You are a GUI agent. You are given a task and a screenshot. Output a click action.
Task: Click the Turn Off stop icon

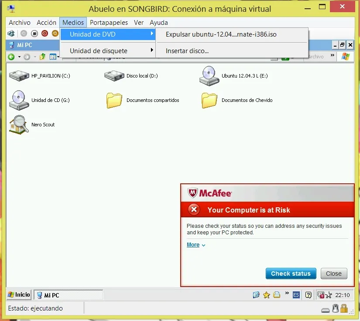34,34
